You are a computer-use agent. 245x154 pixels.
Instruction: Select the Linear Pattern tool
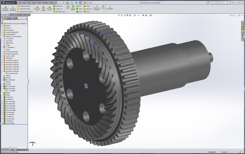73,8
